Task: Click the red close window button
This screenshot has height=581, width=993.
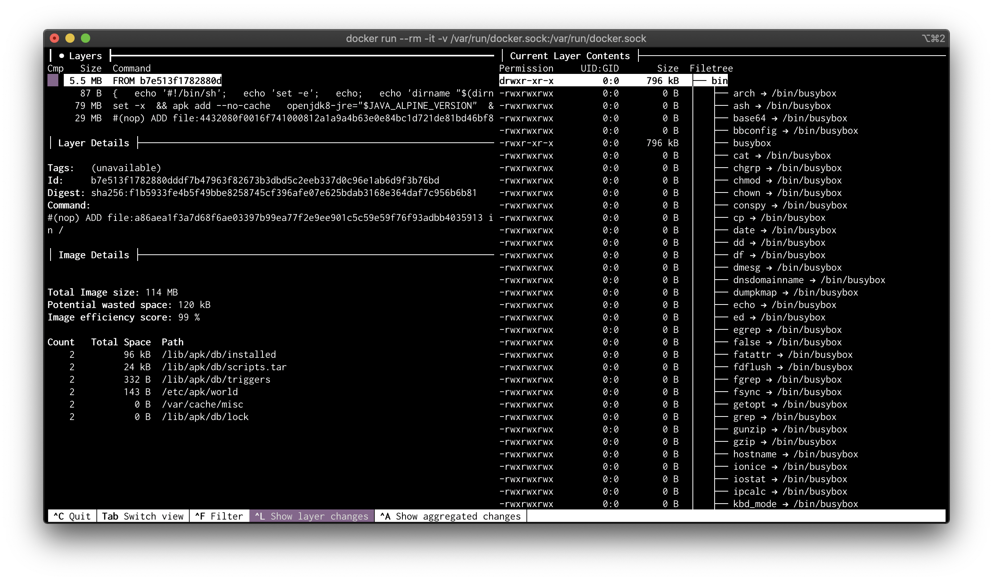Action: coord(54,38)
